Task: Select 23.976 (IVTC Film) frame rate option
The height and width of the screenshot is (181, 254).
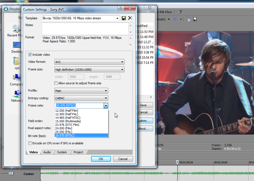Action: tap(67, 125)
